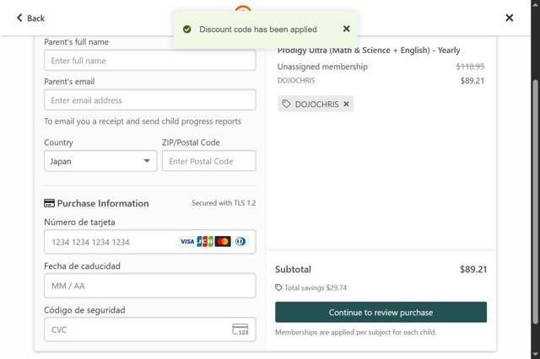Open the Country dropdown showing Japan
This screenshot has height=359, width=540.
tap(100, 161)
